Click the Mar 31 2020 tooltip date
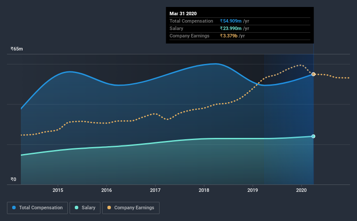The width and height of the screenshot is (357, 221). tap(183, 13)
